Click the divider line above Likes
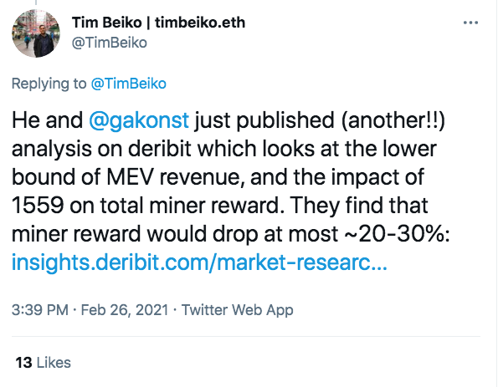The image size is (498, 387). tap(246, 336)
